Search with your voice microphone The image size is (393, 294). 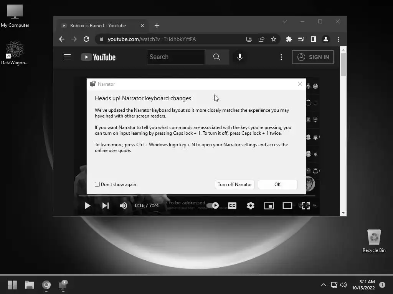point(240,57)
